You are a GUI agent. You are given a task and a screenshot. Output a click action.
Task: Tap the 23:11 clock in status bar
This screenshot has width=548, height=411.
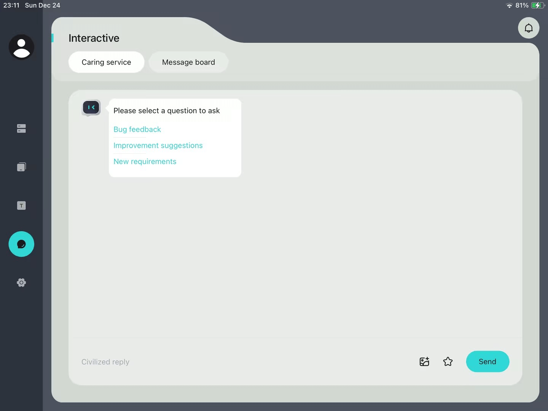pos(11,5)
